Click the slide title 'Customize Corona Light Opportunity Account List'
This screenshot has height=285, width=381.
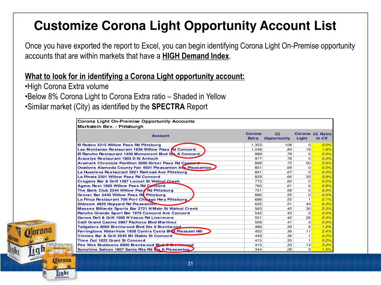(185, 26)
